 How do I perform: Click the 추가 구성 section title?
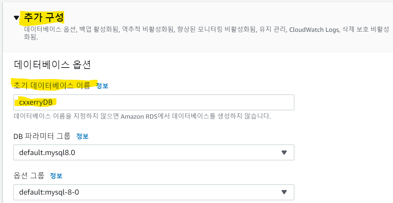pos(44,17)
